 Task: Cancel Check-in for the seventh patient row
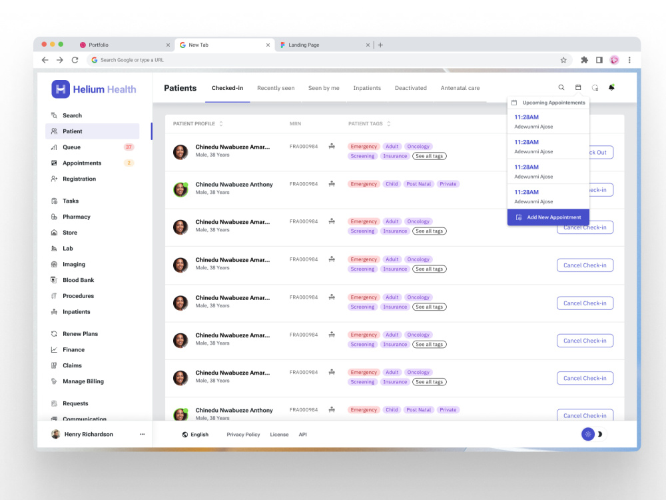(x=585, y=378)
